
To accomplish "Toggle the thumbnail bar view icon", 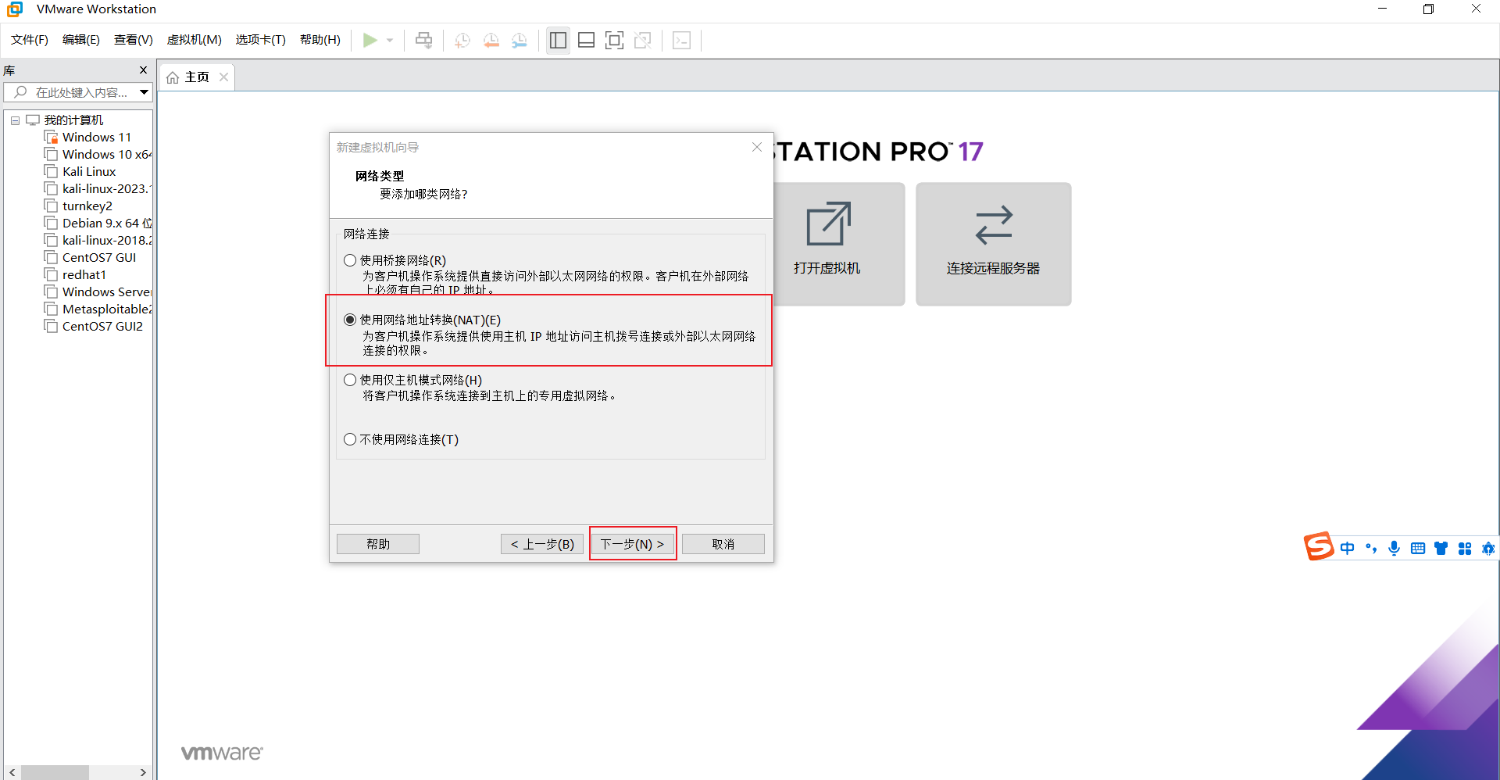I will [586, 40].
